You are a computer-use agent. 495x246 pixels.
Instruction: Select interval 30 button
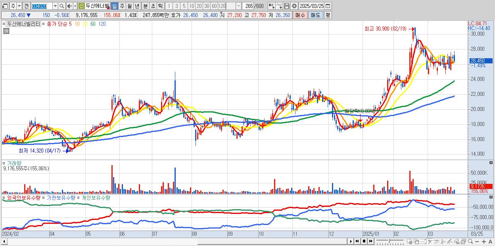pos(207,6)
